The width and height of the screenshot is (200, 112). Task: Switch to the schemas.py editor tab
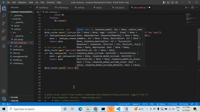click(x=62, y=7)
